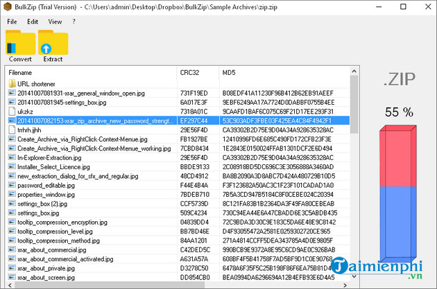Click the URL shortener folder icon

[x=12, y=84]
